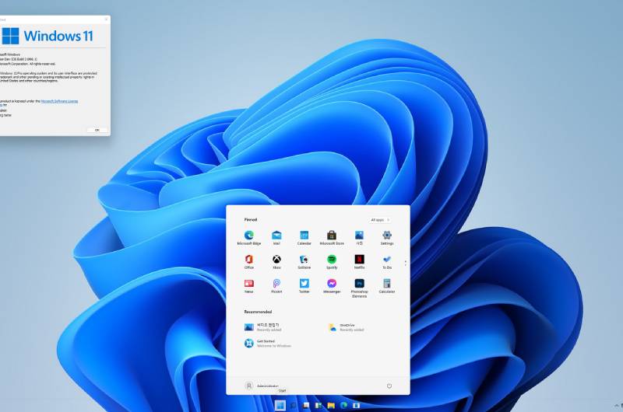The height and width of the screenshot is (412, 623).
Task: Open the Mail app in Start menu
Action: point(276,238)
